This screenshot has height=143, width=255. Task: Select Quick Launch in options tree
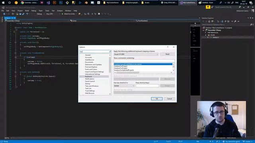click(90, 81)
